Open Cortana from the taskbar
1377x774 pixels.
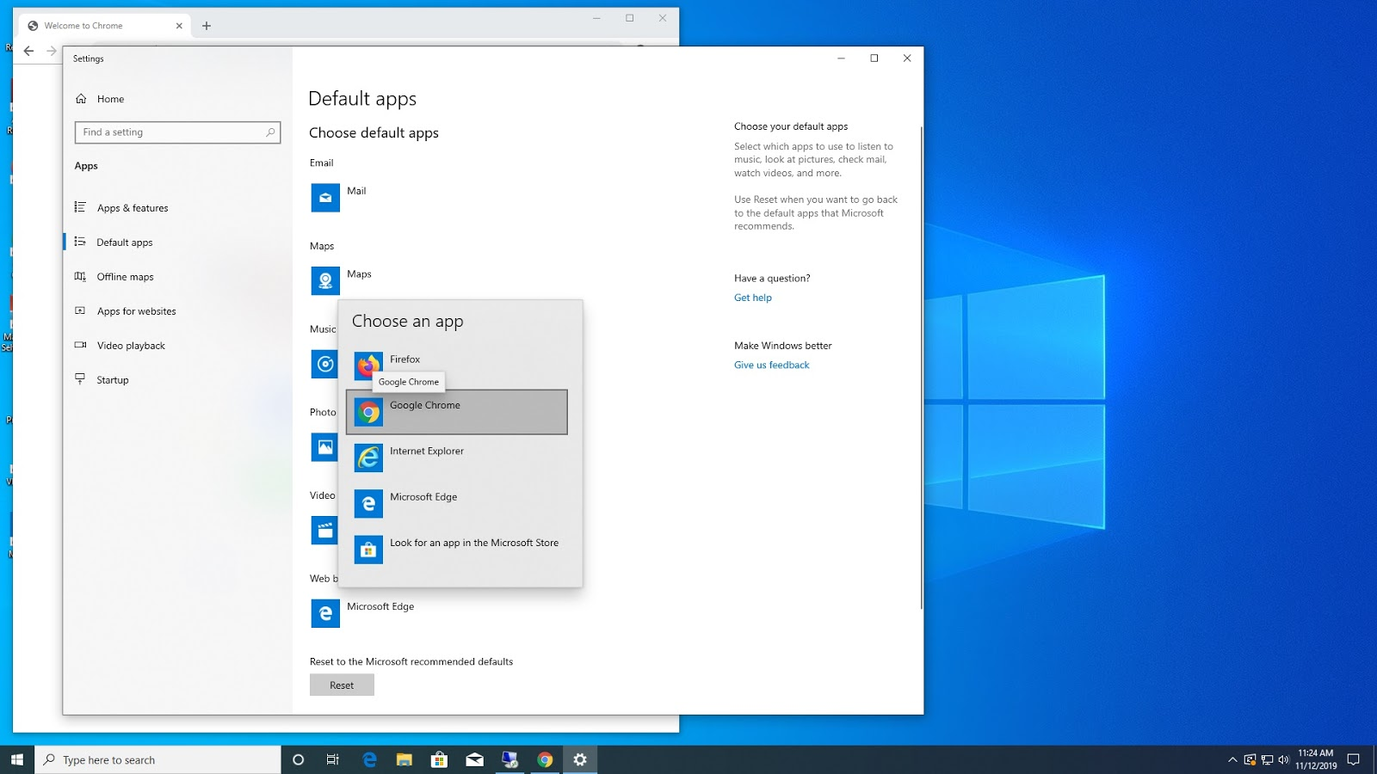tap(299, 759)
